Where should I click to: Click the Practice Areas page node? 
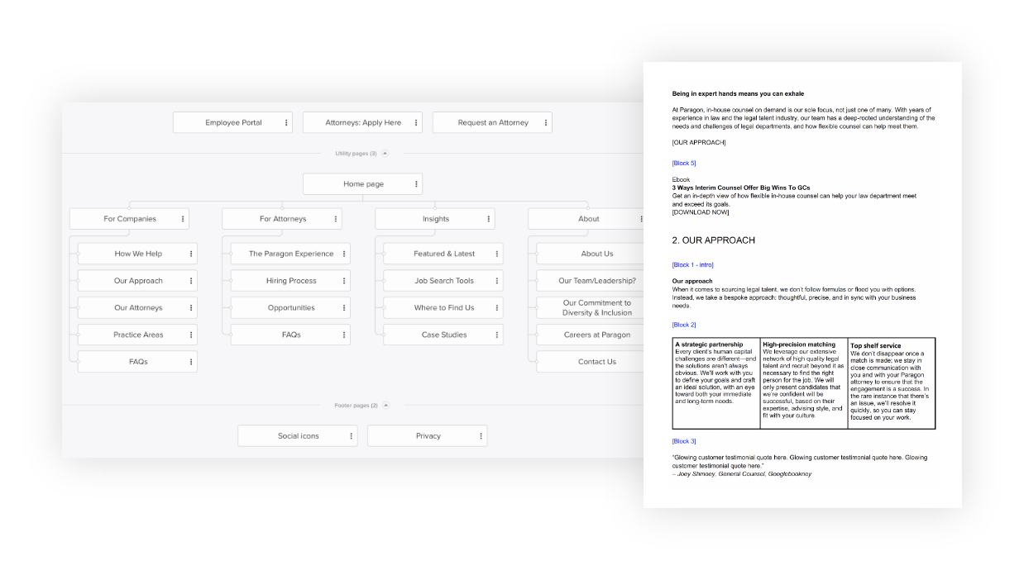pyautogui.click(x=137, y=335)
